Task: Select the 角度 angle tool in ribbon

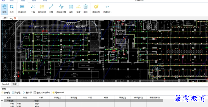Action: (78, 9)
